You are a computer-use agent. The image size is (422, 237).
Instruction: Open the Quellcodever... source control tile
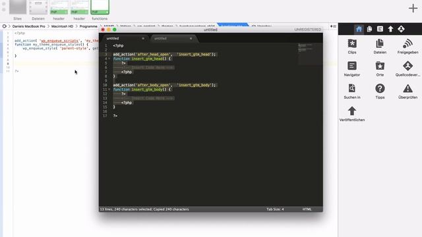[407, 69]
